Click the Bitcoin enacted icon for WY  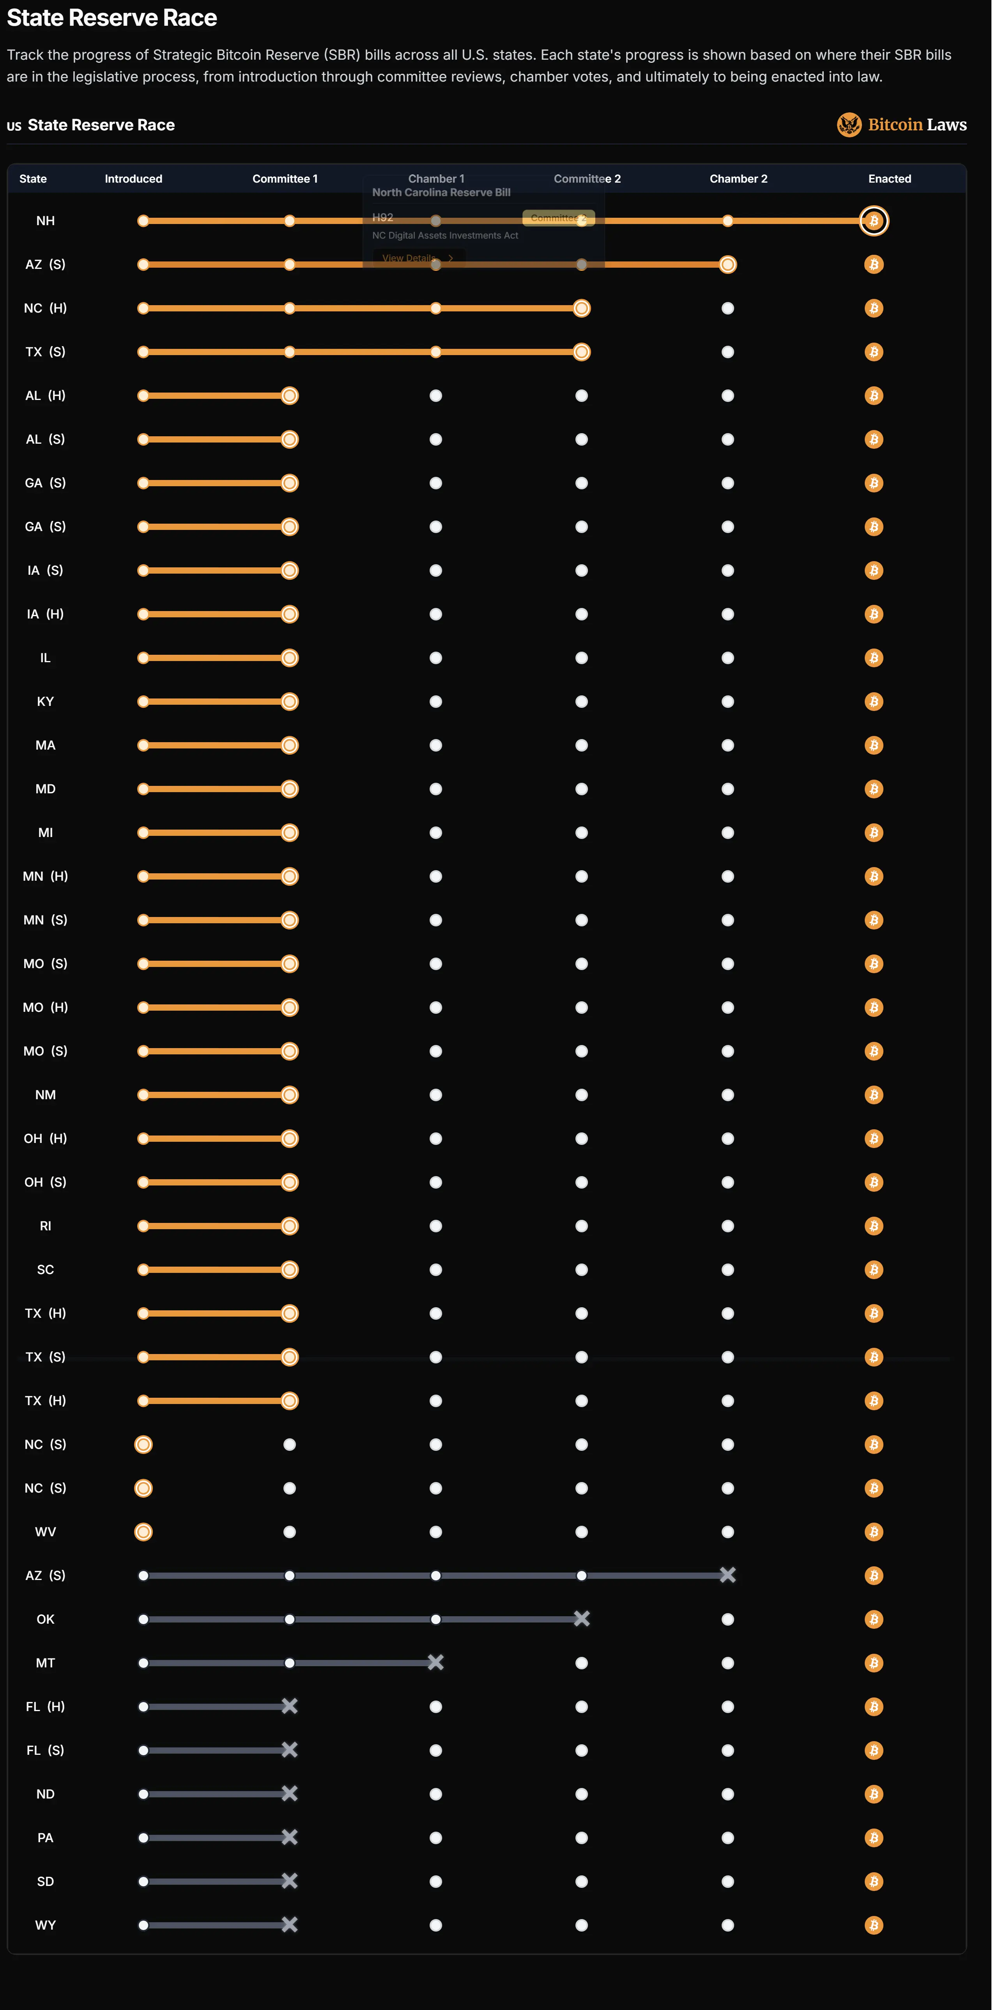pos(874,1925)
